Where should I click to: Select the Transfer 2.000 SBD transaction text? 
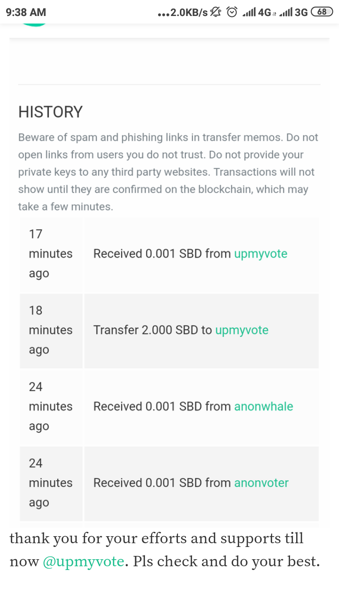coord(153,330)
